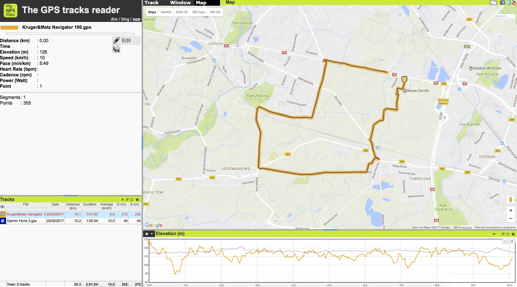Select the Garmin Fenix 3.gpx track row
This screenshot has width=517, height=287.
click(x=71, y=221)
